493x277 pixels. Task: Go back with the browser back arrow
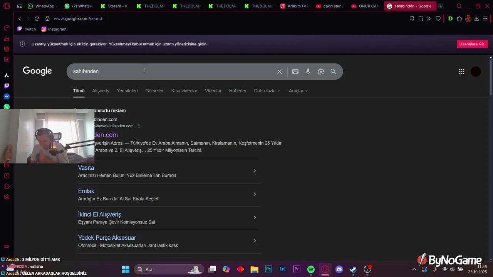point(20,18)
